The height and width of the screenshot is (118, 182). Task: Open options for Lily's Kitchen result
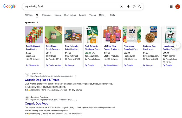click(x=75, y=76)
